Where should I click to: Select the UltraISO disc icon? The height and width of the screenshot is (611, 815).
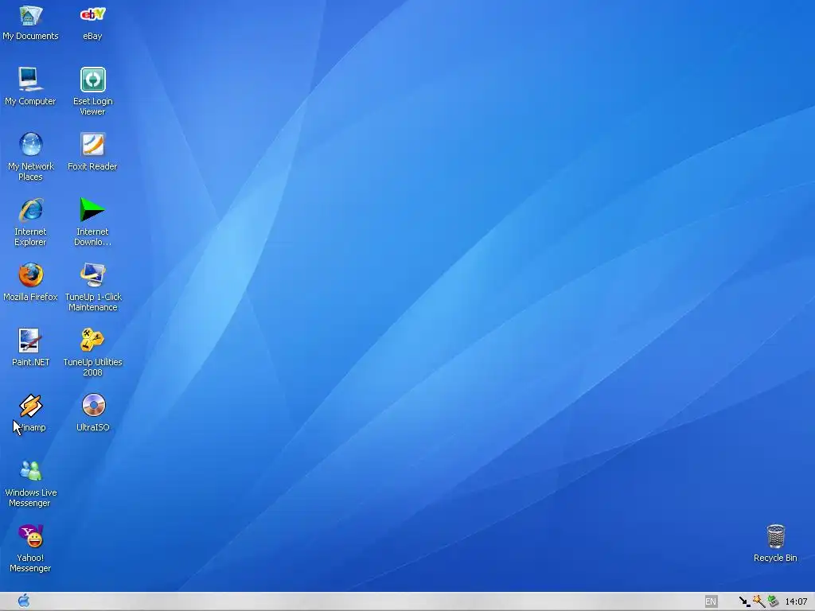click(93, 405)
